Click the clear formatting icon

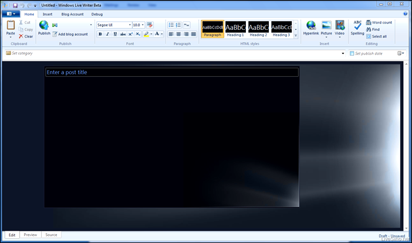point(150,25)
